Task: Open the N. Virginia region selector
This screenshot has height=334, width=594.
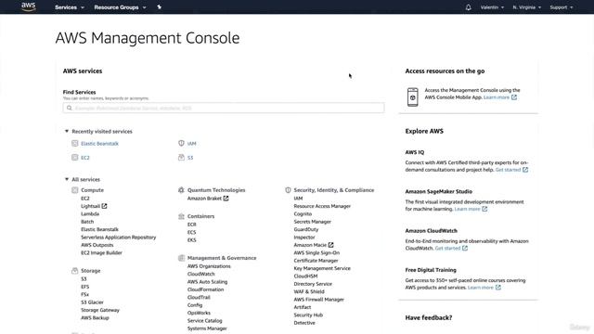Action: pyautogui.click(x=526, y=7)
